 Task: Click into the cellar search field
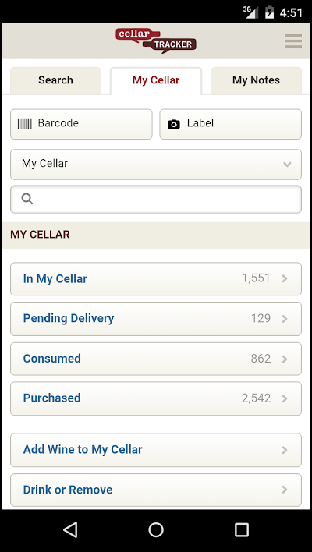tap(156, 200)
